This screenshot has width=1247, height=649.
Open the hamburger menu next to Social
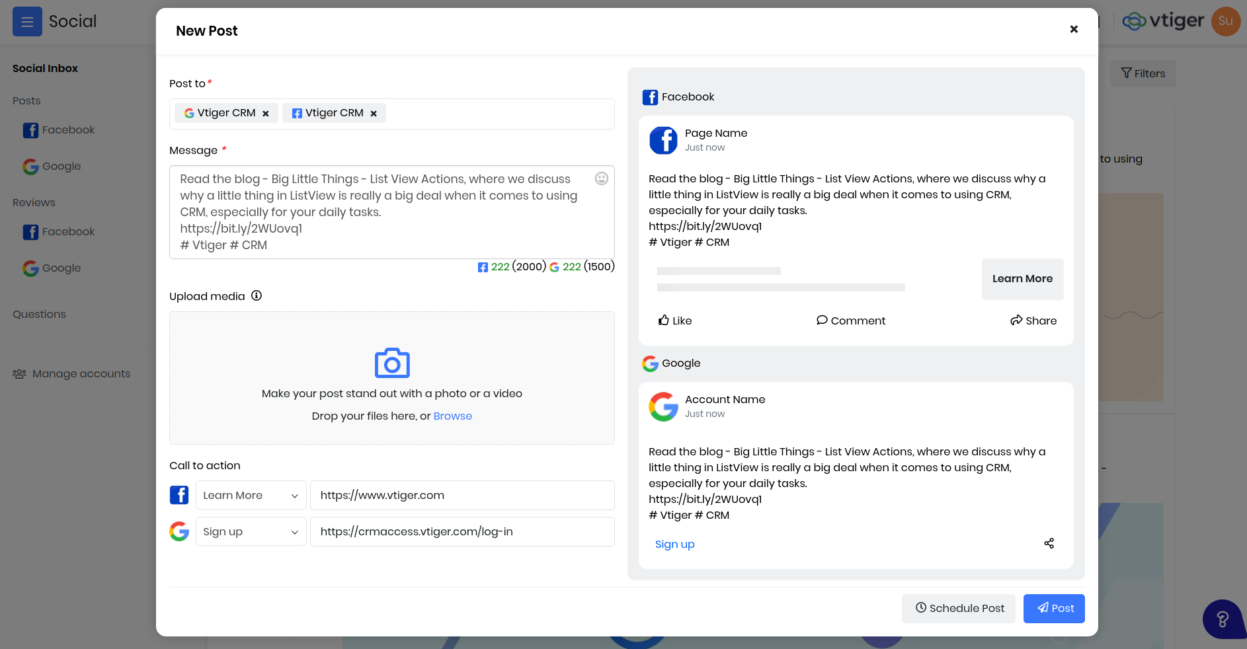click(27, 21)
